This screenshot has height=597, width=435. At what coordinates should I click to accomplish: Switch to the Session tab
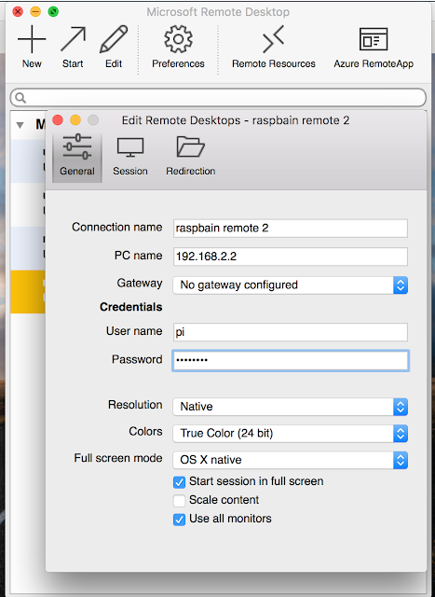[130, 156]
